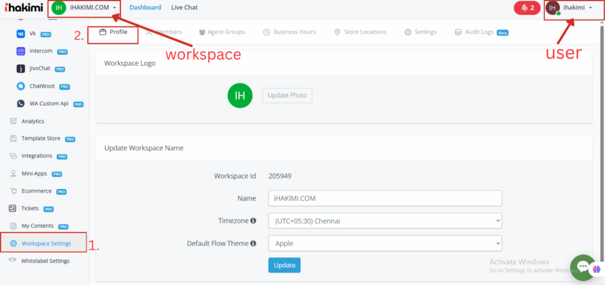The width and height of the screenshot is (605, 285).
Task: Select the JivoChat sidebar icon
Action: click(x=20, y=68)
